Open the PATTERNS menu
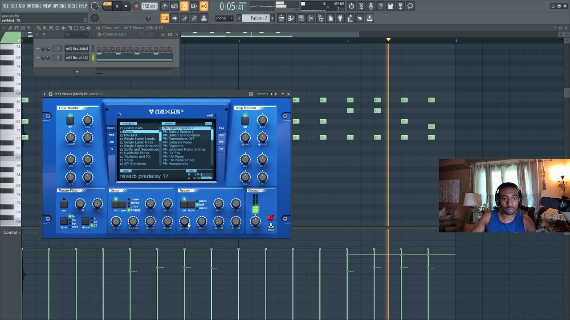This screenshot has width=570, height=320. click(34, 6)
